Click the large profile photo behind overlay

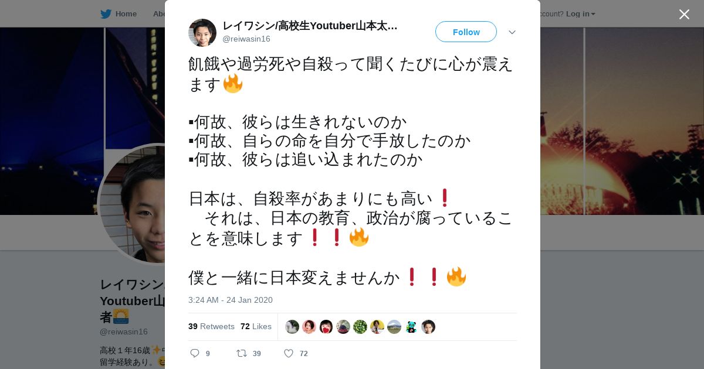pyautogui.click(x=133, y=204)
